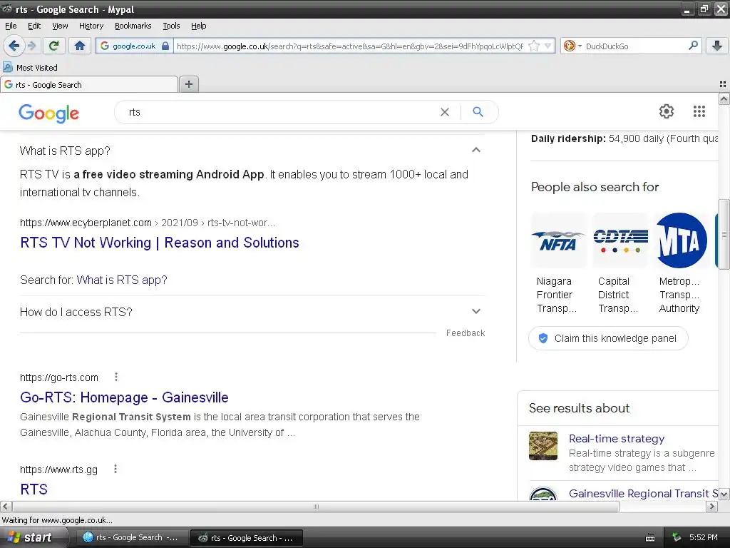The height and width of the screenshot is (548, 730).
Task: Select the rts - Google Search tab
Action: pos(89,85)
